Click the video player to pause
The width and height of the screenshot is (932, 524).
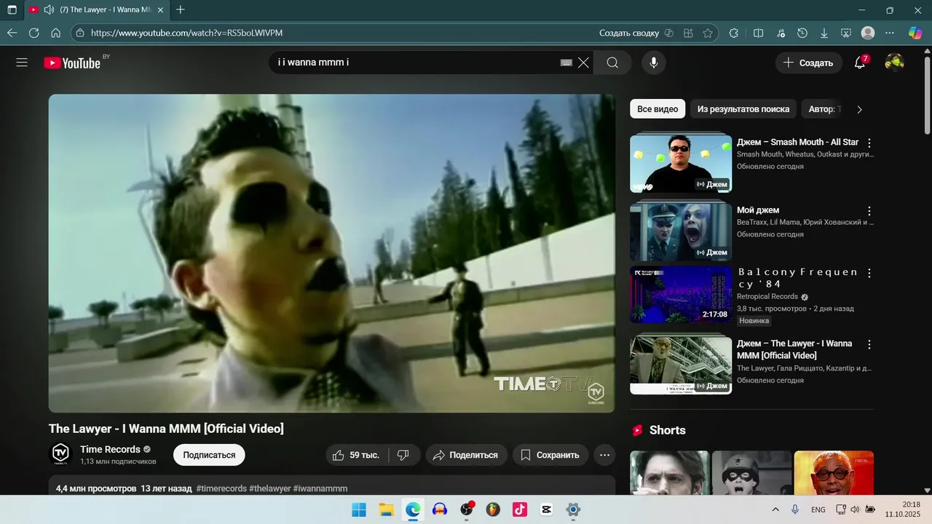331,253
